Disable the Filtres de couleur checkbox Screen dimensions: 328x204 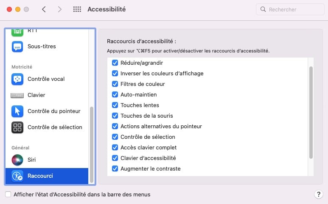pyautogui.click(x=115, y=84)
